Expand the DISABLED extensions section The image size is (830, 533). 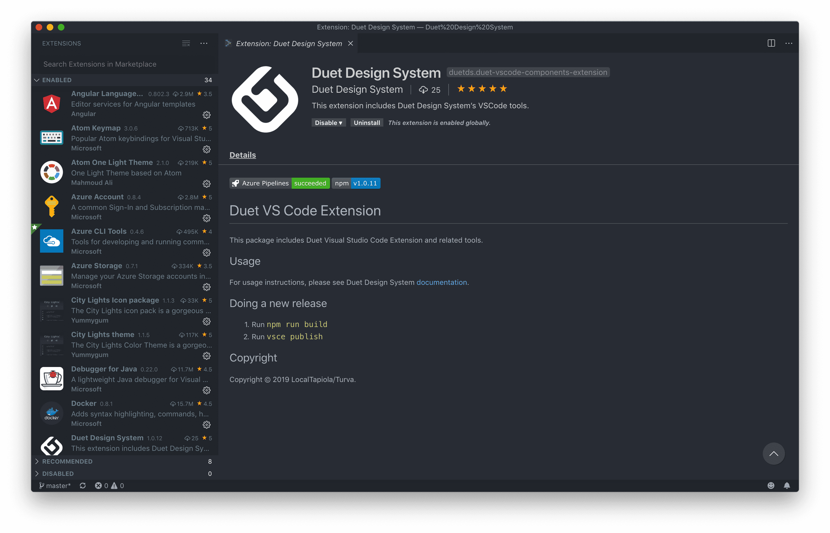click(125, 474)
